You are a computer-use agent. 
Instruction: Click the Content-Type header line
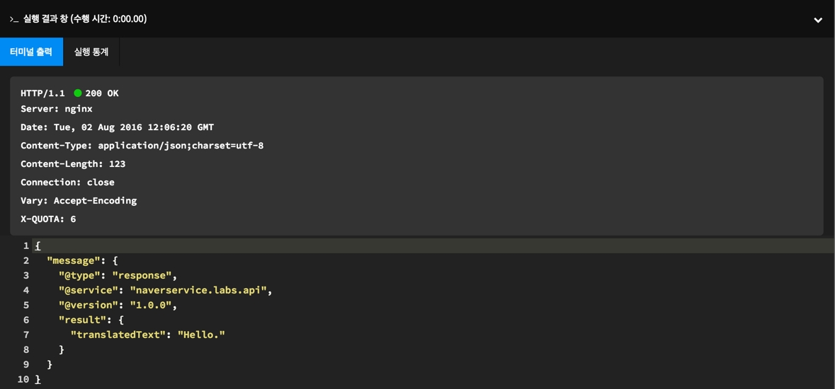coord(142,146)
